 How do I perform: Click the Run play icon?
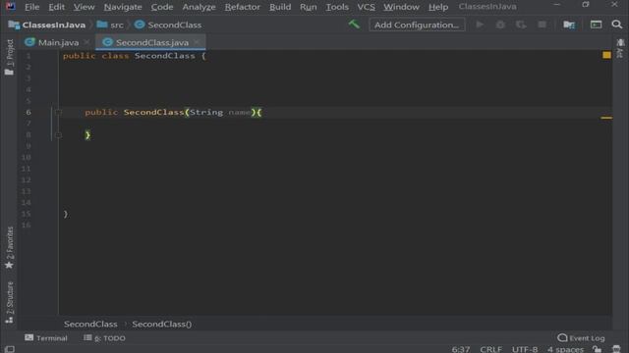click(x=480, y=25)
